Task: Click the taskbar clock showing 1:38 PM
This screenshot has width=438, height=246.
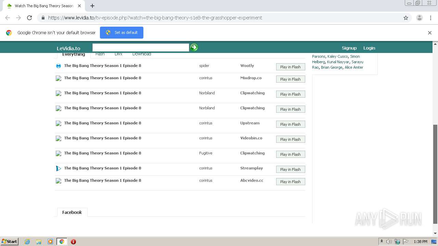Action: pyautogui.click(x=421, y=242)
